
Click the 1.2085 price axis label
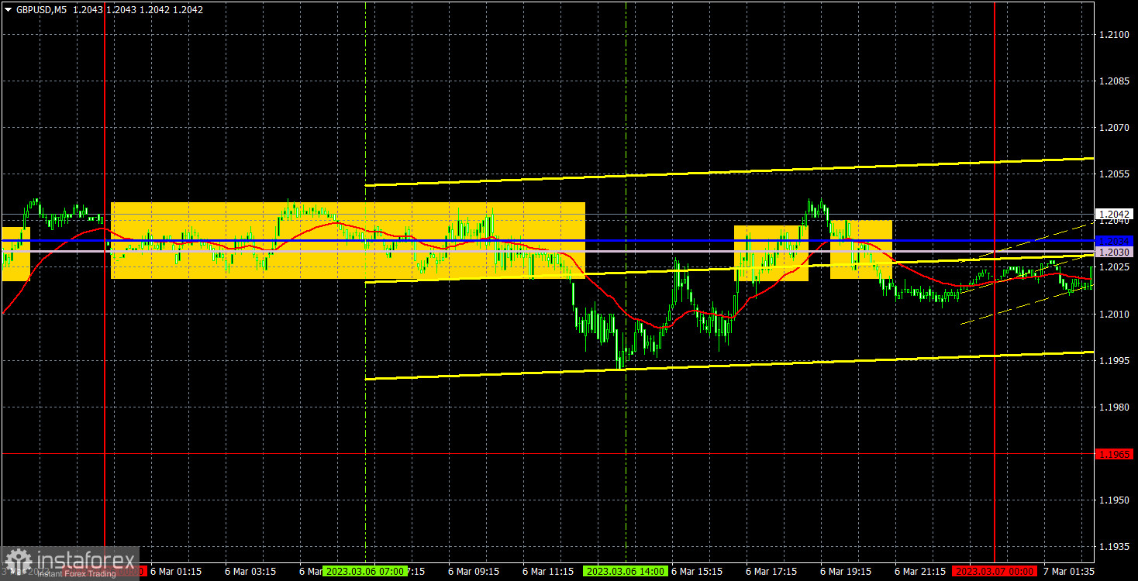tap(1113, 81)
